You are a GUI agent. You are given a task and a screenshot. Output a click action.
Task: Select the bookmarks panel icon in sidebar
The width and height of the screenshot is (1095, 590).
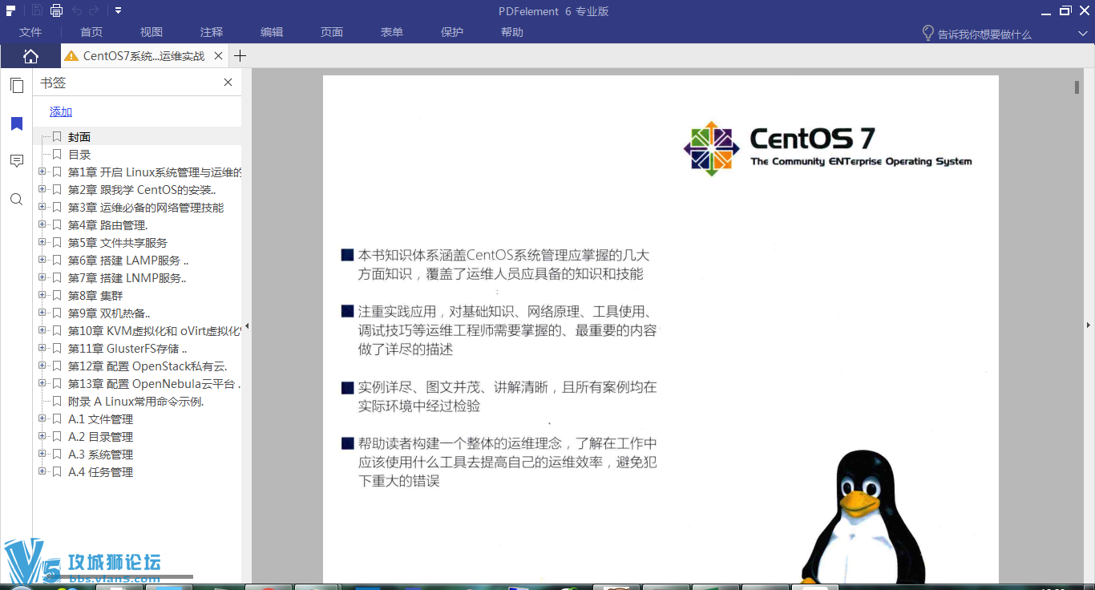(17, 123)
